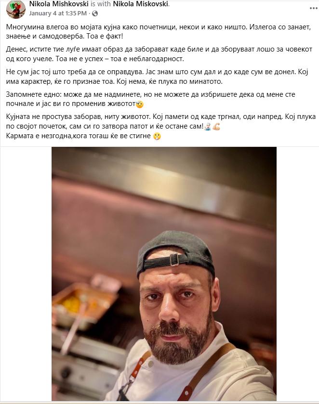
Task: Click the anxious face emoji after 'животот'
Action: [140, 104]
